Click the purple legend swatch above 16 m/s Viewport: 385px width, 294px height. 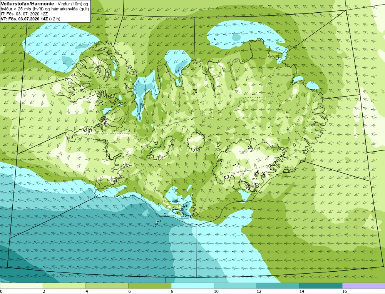tap(364, 286)
